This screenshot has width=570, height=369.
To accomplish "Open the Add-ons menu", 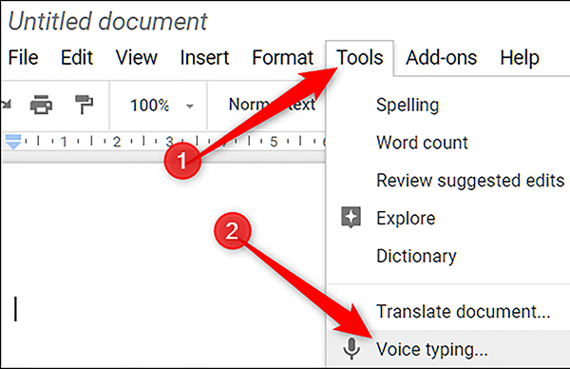I will tap(442, 57).
